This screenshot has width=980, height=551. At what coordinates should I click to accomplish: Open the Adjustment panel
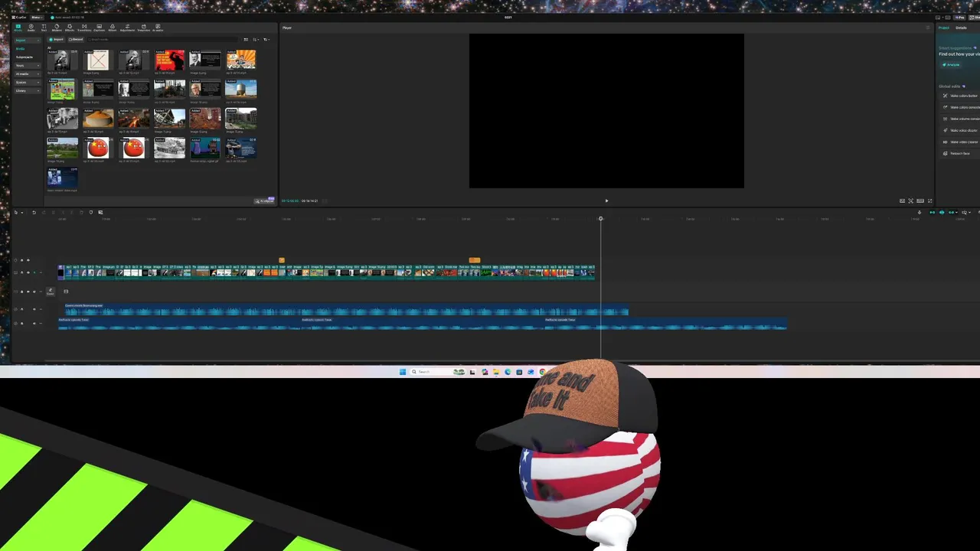pos(127,28)
